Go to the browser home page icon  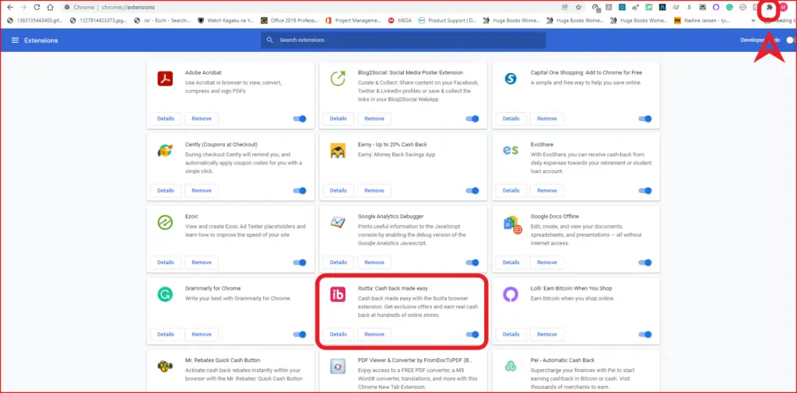click(x=50, y=8)
